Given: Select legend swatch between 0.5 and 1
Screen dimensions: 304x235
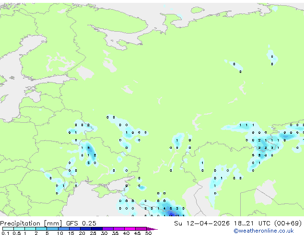Looking at the screenshot, I should point(19,229).
